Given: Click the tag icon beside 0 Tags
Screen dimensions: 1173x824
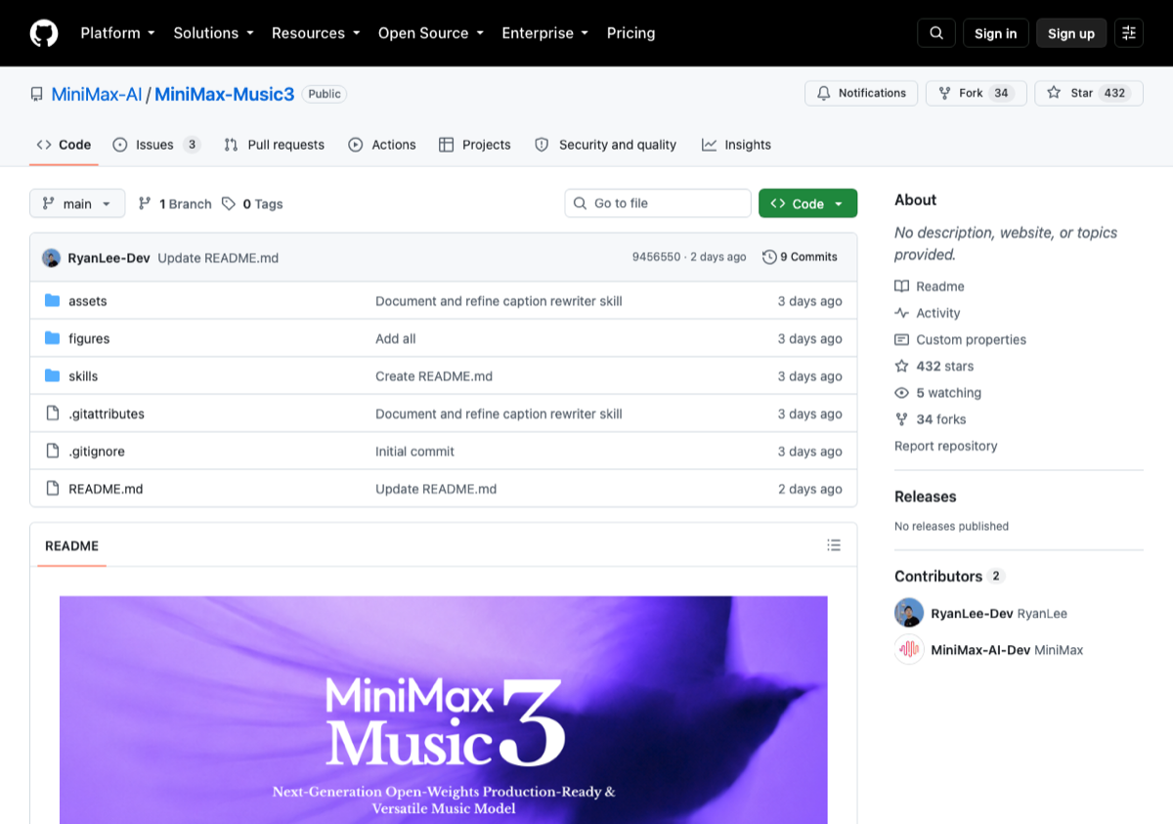Looking at the screenshot, I should coord(229,204).
